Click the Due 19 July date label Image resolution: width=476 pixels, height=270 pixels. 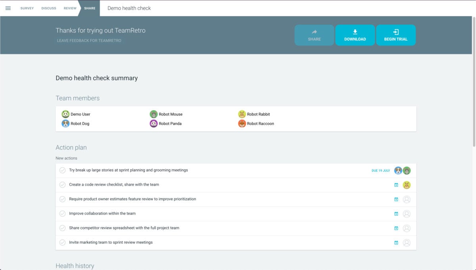[380, 171]
